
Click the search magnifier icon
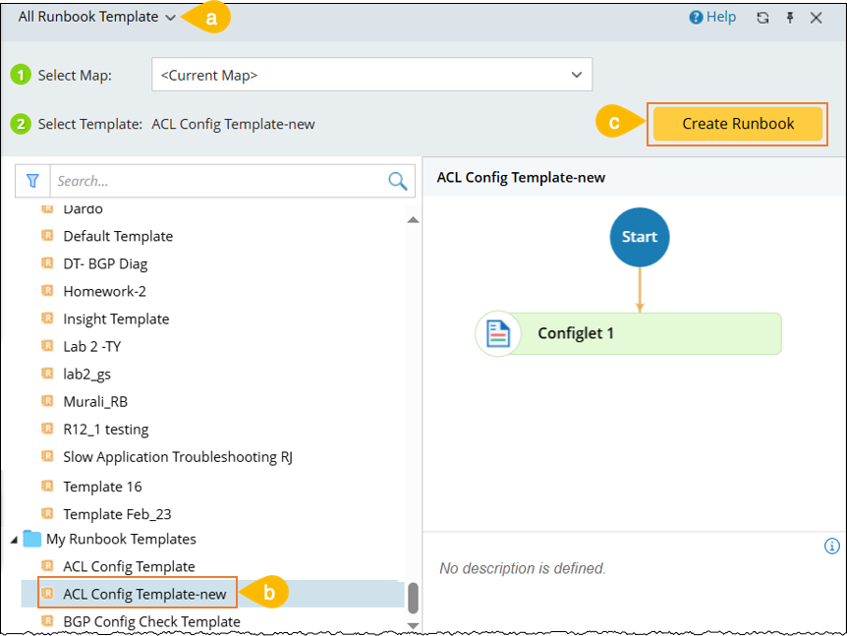(x=397, y=181)
